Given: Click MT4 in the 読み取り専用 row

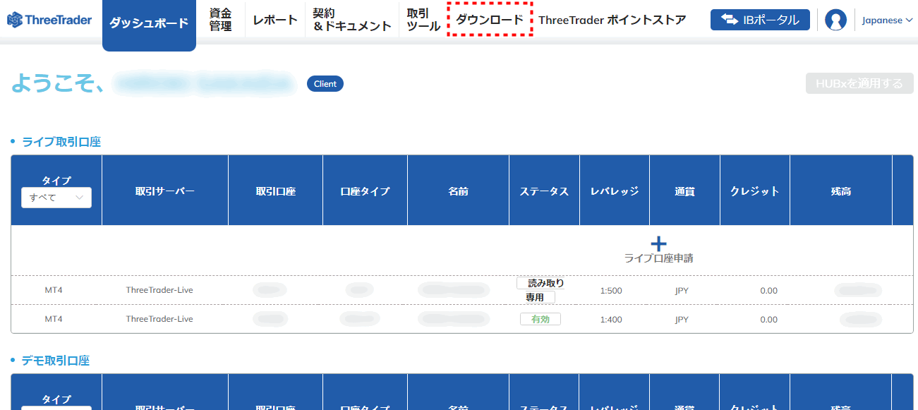Looking at the screenshot, I should click(54, 290).
